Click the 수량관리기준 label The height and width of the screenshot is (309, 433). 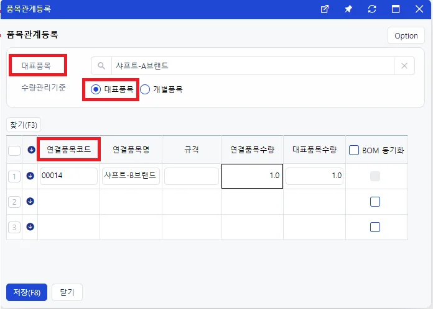(x=44, y=88)
